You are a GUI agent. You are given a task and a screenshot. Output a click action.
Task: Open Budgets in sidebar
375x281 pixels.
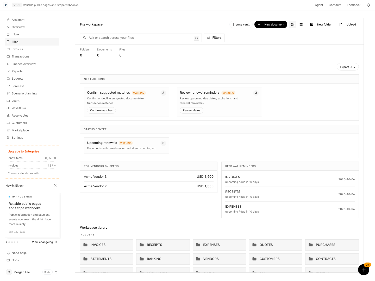click(x=32, y=79)
